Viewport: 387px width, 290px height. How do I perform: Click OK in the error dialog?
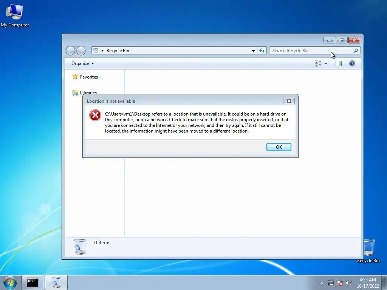(x=279, y=147)
